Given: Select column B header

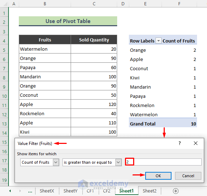Looking at the screenshot, I should (x=45, y=4).
